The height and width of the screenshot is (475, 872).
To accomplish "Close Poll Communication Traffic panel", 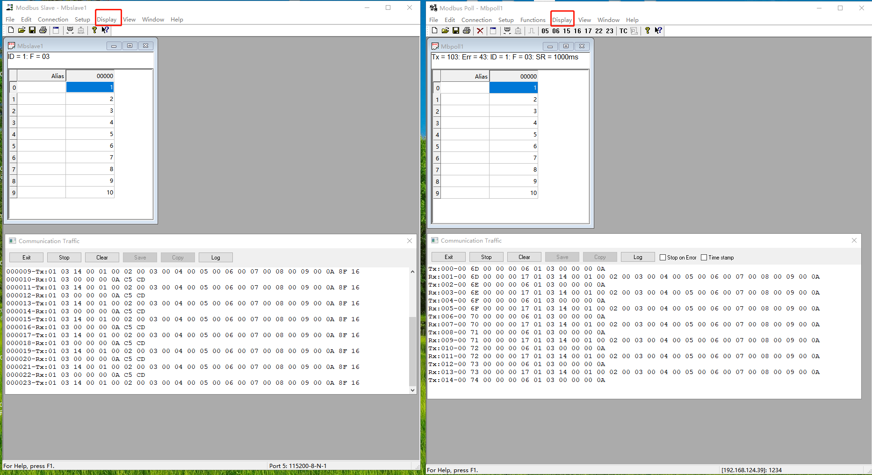I will pyautogui.click(x=854, y=240).
